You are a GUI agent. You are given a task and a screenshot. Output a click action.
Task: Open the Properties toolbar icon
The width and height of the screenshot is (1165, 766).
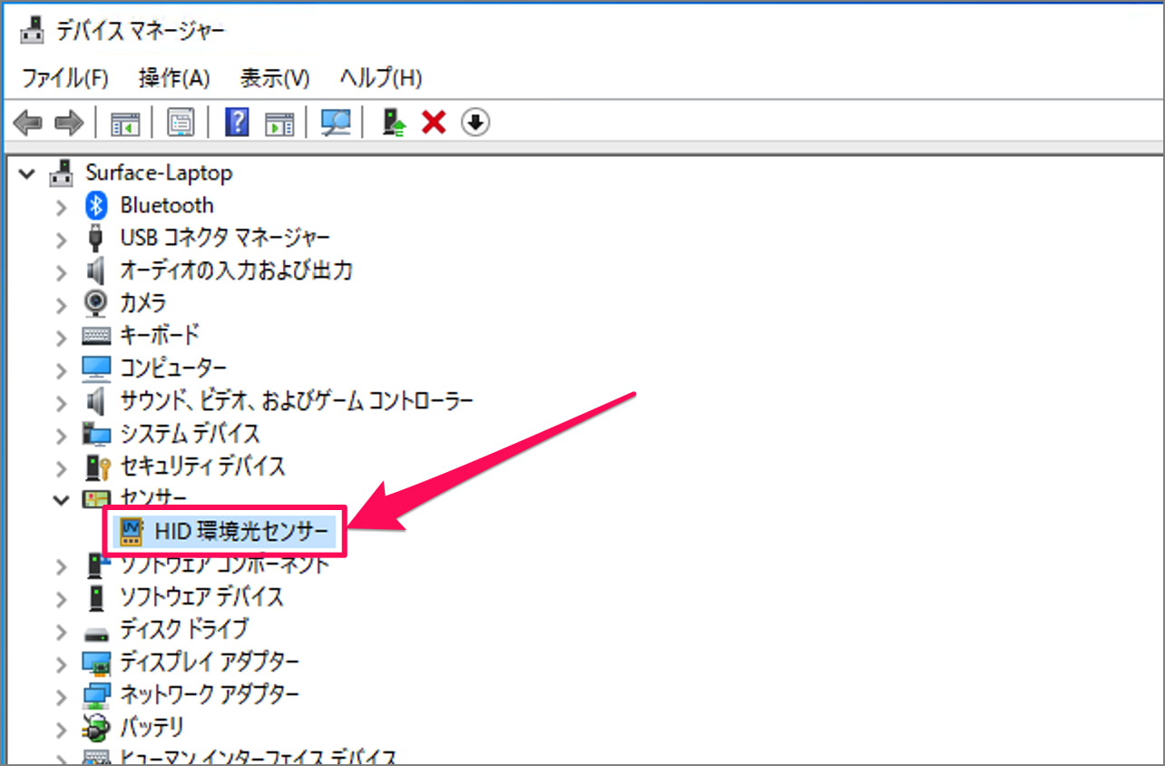181,123
